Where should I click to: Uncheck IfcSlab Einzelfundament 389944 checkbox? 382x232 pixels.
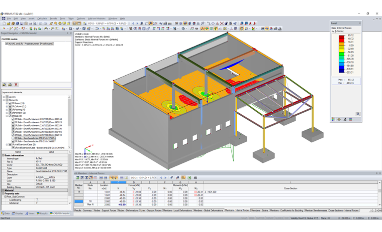pos(13,119)
